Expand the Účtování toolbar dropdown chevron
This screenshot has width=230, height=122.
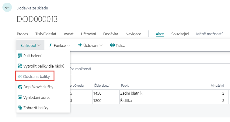(101, 46)
